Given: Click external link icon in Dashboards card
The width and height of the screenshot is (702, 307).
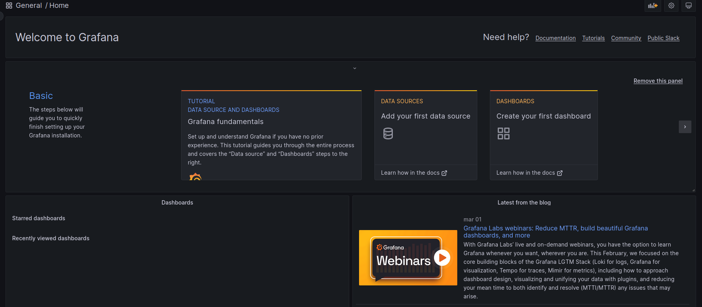Looking at the screenshot, I should point(560,173).
